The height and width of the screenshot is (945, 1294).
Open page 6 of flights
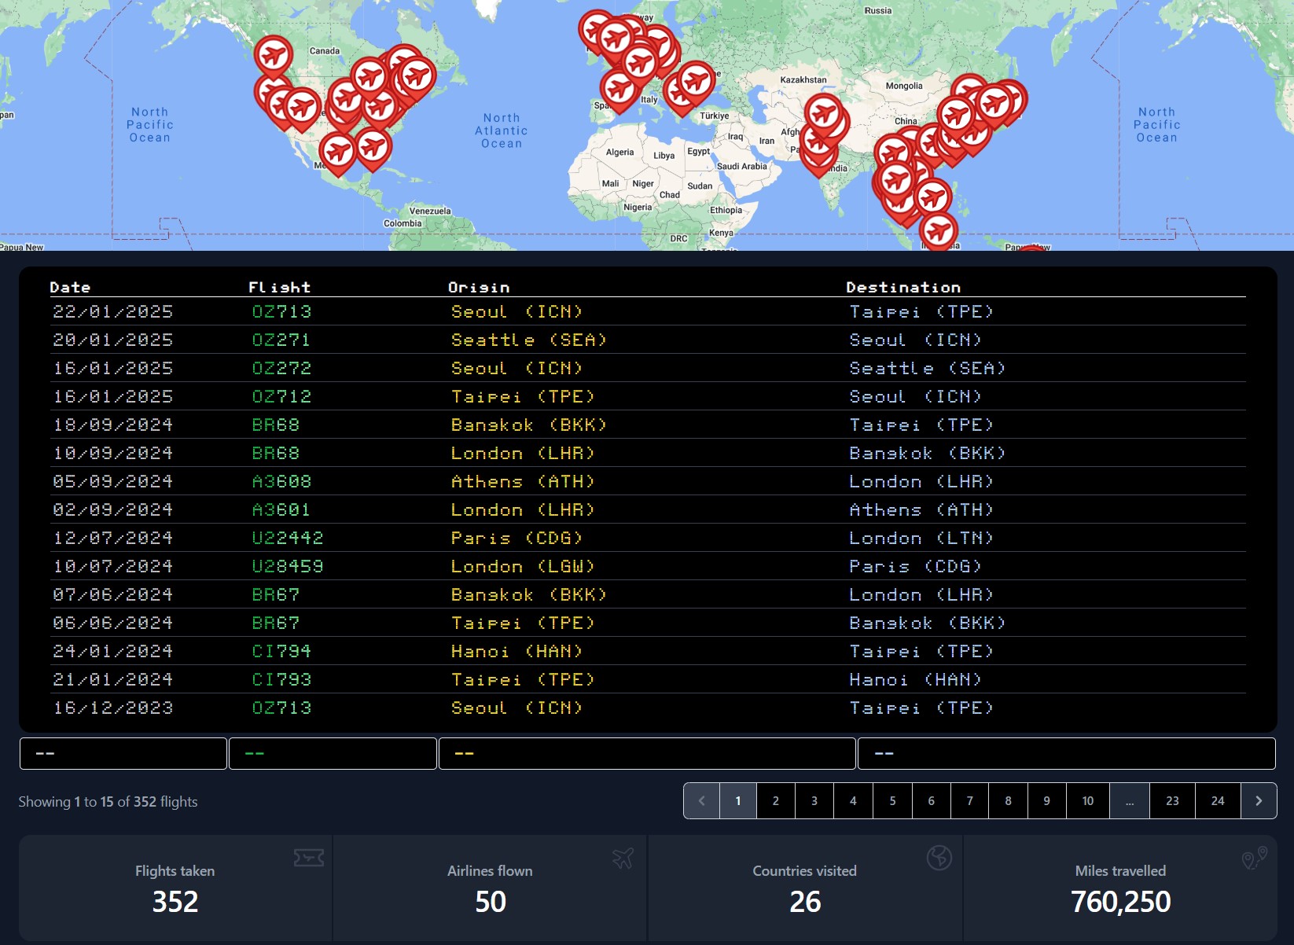pos(931,801)
